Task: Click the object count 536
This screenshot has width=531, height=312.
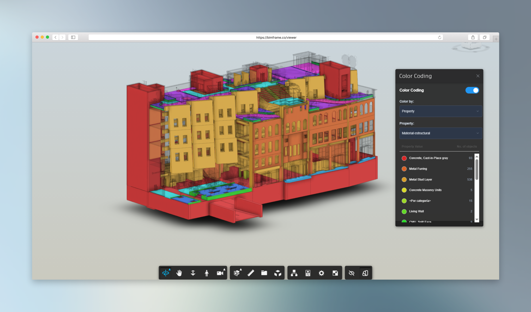Action: point(469,180)
